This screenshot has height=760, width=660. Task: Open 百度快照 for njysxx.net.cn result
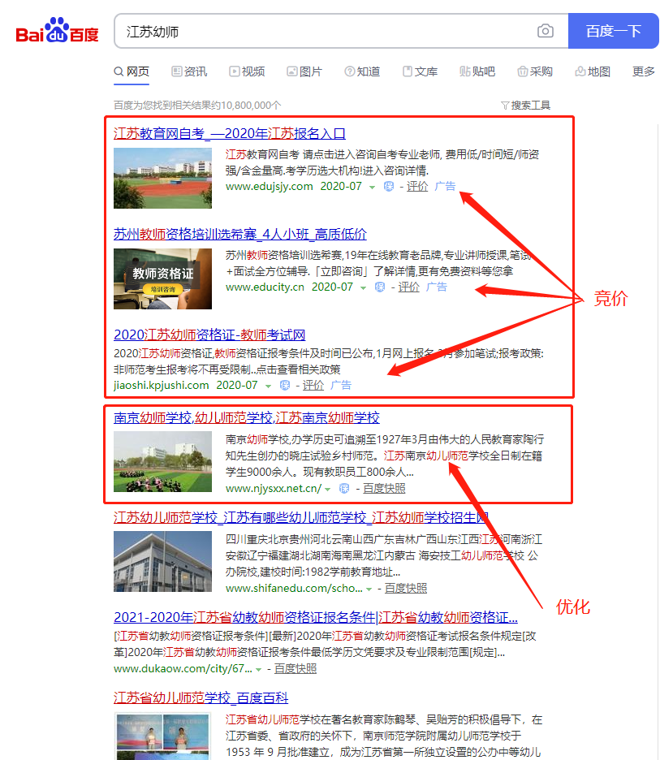coord(384,489)
